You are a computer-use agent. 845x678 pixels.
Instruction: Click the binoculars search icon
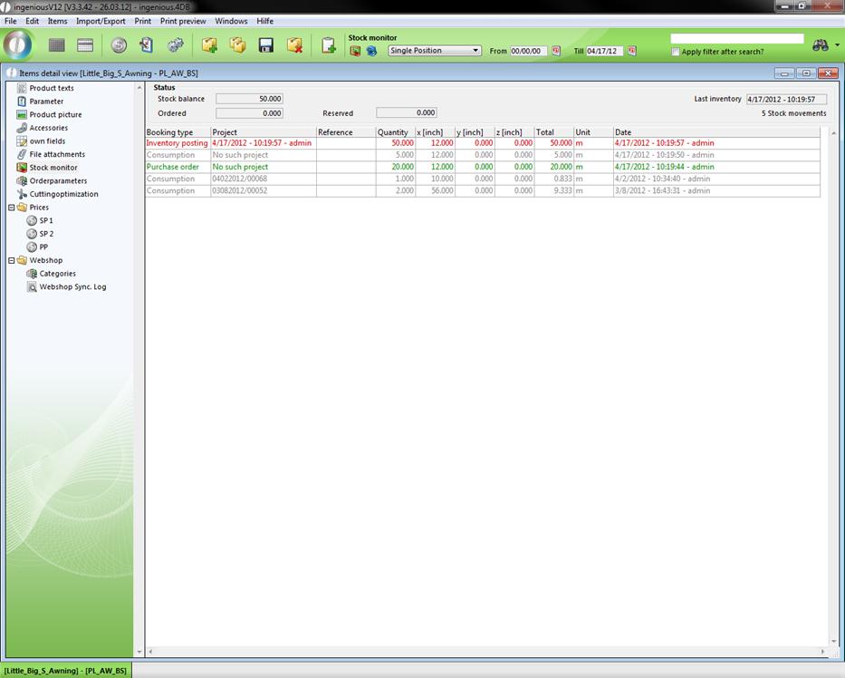[821, 45]
